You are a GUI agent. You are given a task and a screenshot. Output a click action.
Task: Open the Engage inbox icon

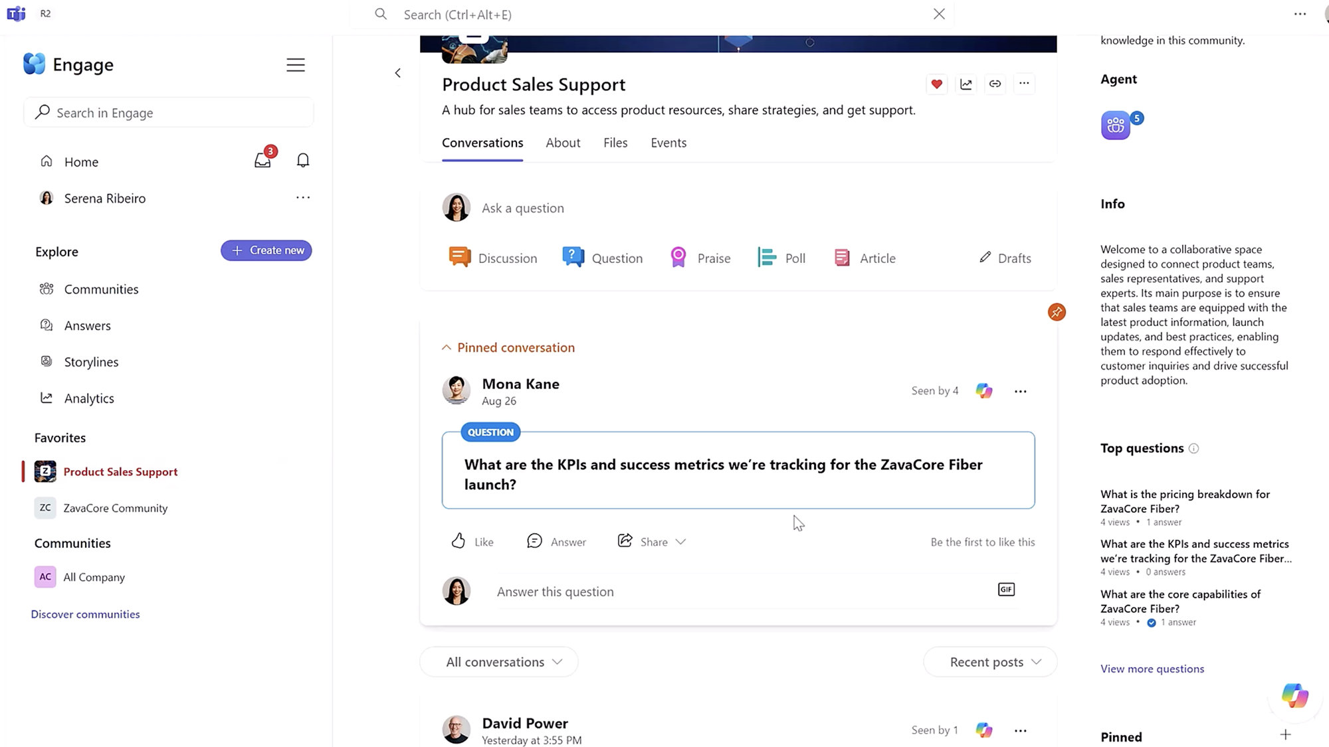[262, 161]
